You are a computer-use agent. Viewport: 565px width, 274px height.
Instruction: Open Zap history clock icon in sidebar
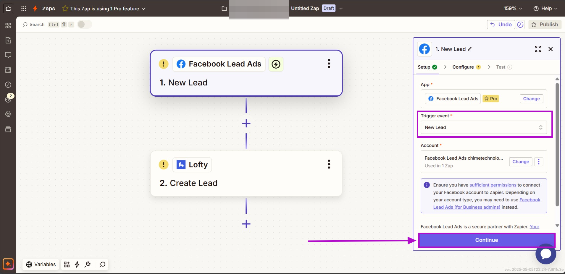[8, 85]
